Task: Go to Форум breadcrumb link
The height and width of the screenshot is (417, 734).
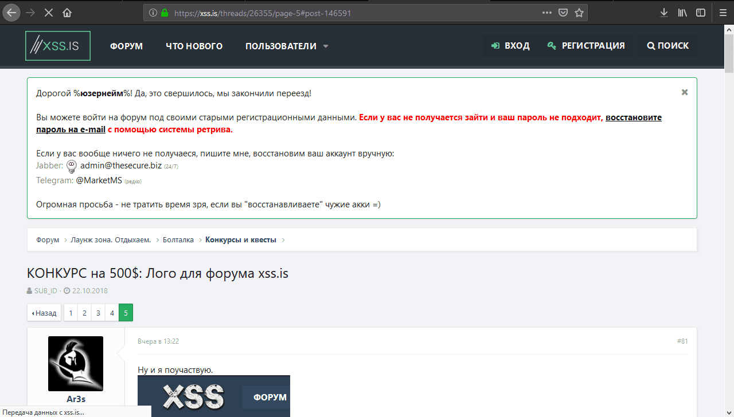Action: pyautogui.click(x=48, y=240)
